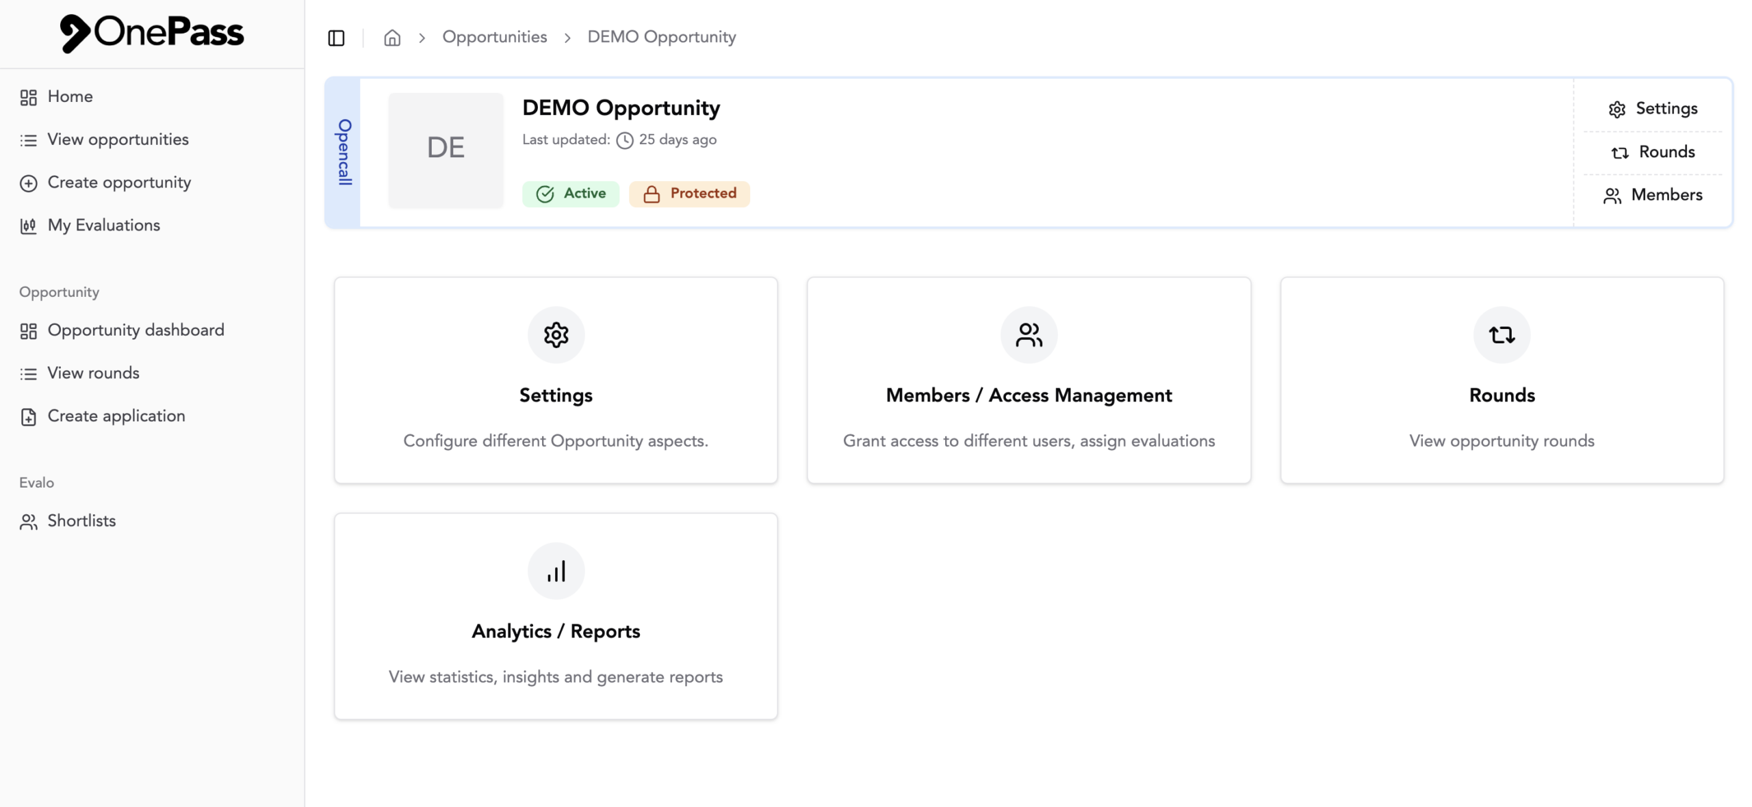Open the Analytics / Reports card title
The image size is (1752, 807).
556,631
